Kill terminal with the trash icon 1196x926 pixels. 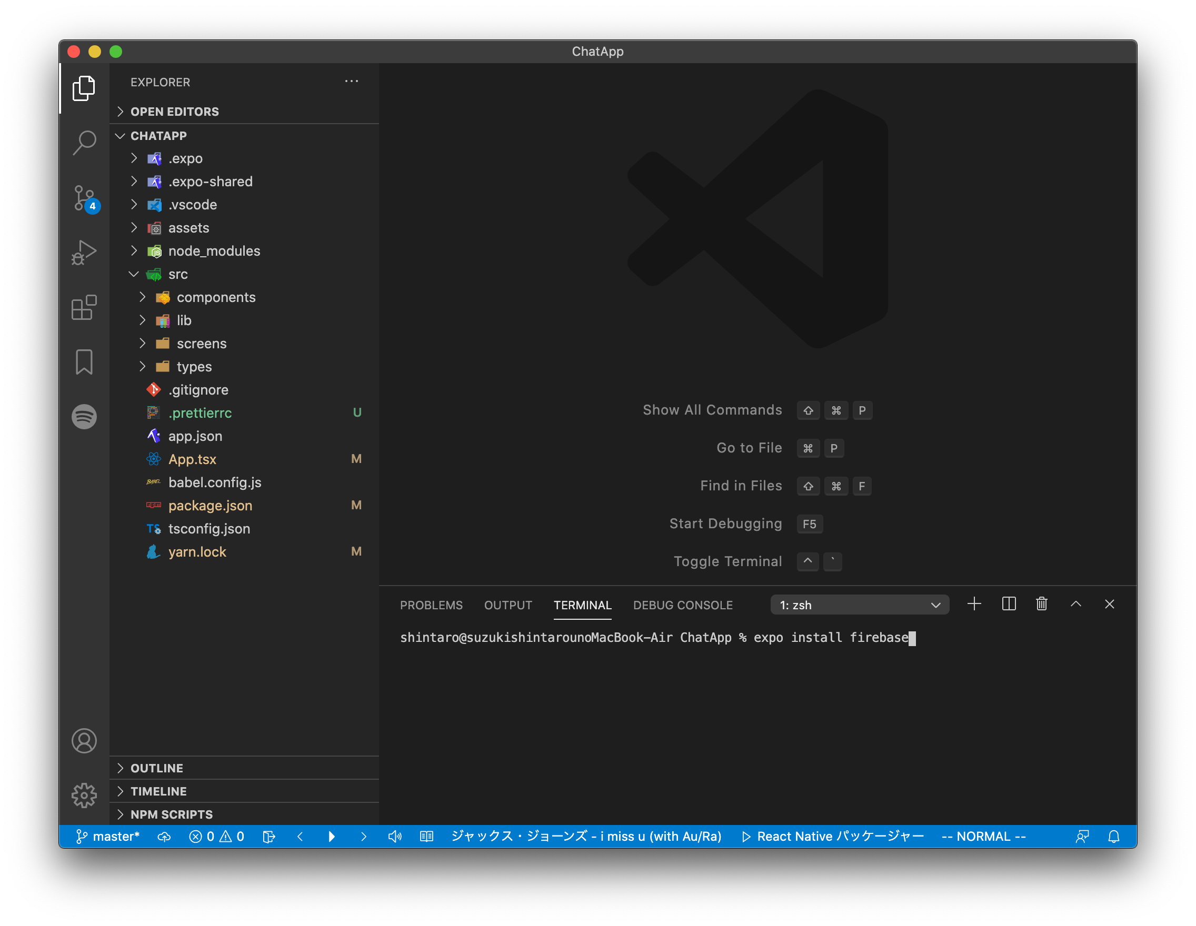pyautogui.click(x=1042, y=604)
